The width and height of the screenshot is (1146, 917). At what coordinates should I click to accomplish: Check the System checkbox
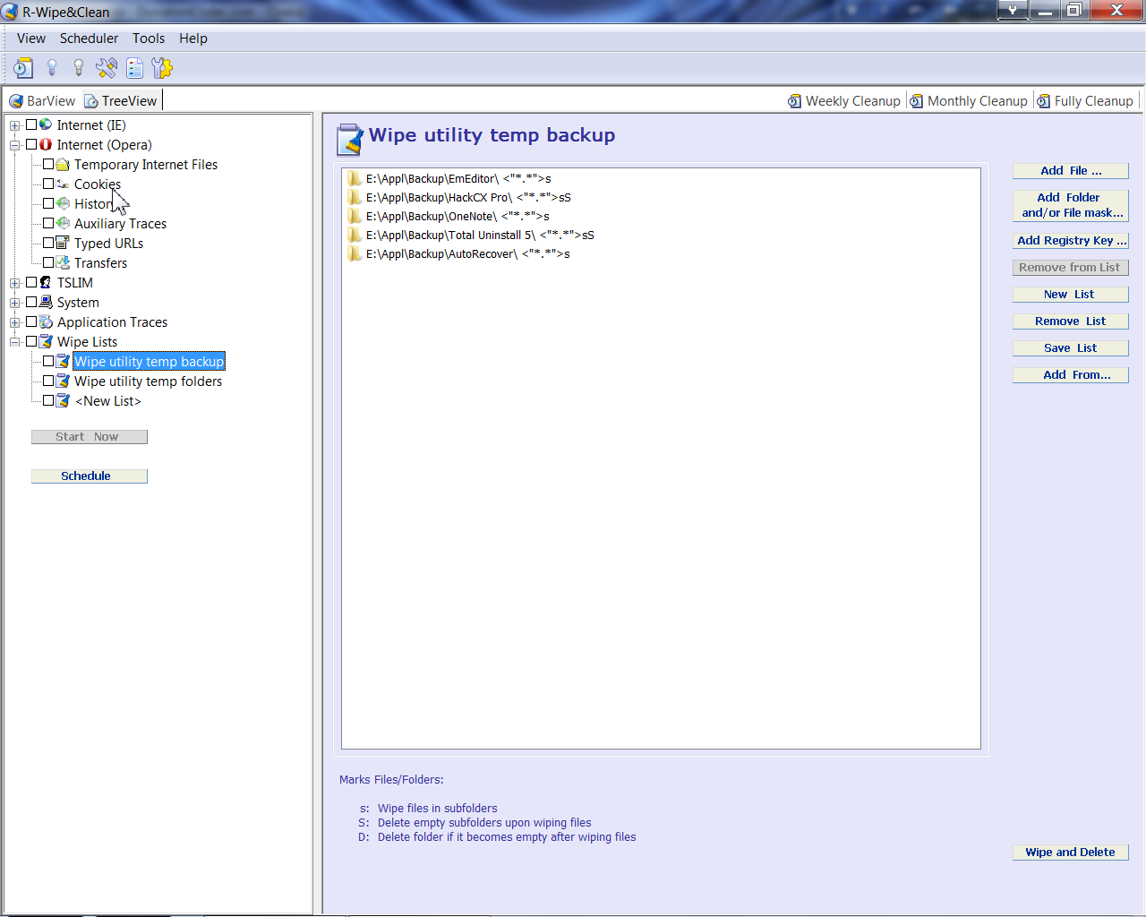pyautogui.click(x=31, y=302)
